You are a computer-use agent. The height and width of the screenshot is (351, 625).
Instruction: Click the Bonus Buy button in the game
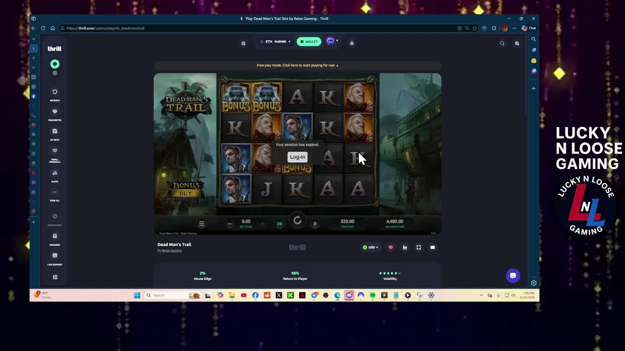coord(186,189)
